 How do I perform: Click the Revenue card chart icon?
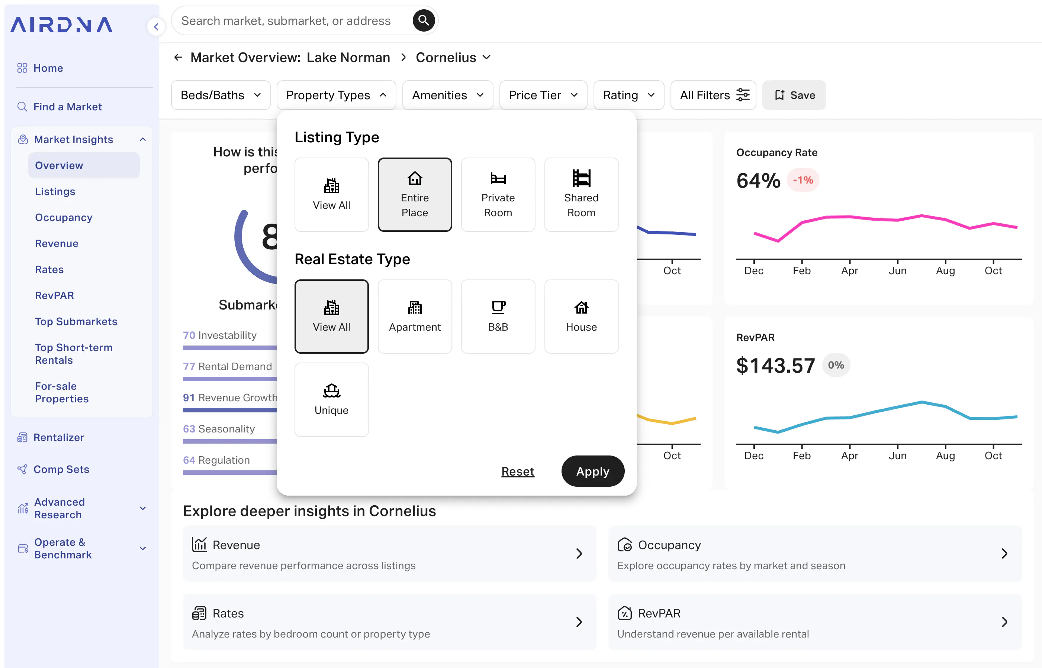pyautogui.click(x=199, y=544)
